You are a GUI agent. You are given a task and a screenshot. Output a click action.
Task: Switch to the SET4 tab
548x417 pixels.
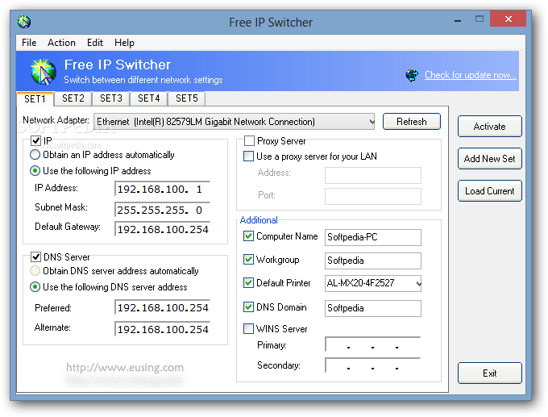coord(149,98)
